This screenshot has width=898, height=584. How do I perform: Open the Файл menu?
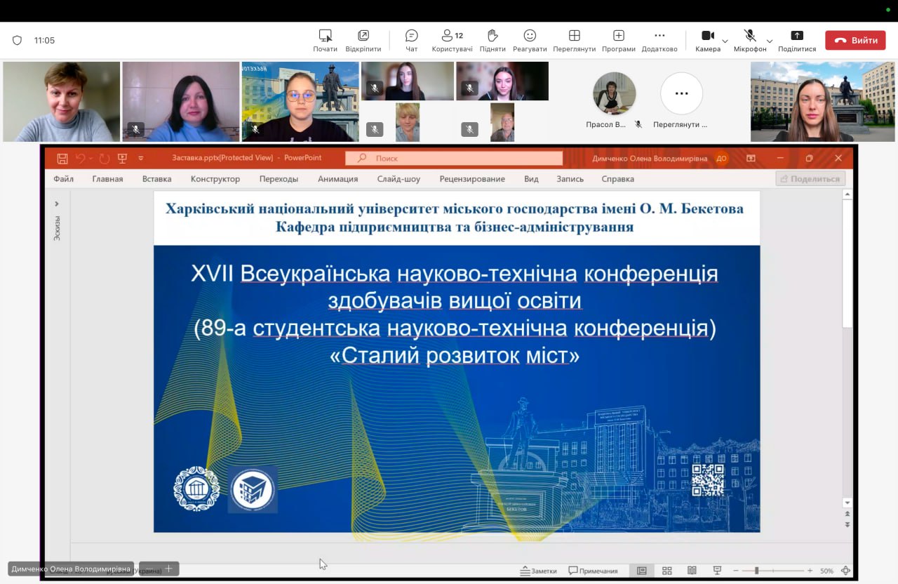tap(63, 179)
